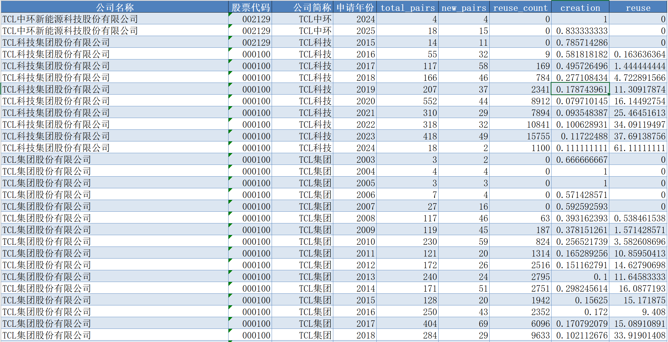This screenshot has width=668, height=342.
Task: Select the year cell 2025
Action: tap(355, 30)
